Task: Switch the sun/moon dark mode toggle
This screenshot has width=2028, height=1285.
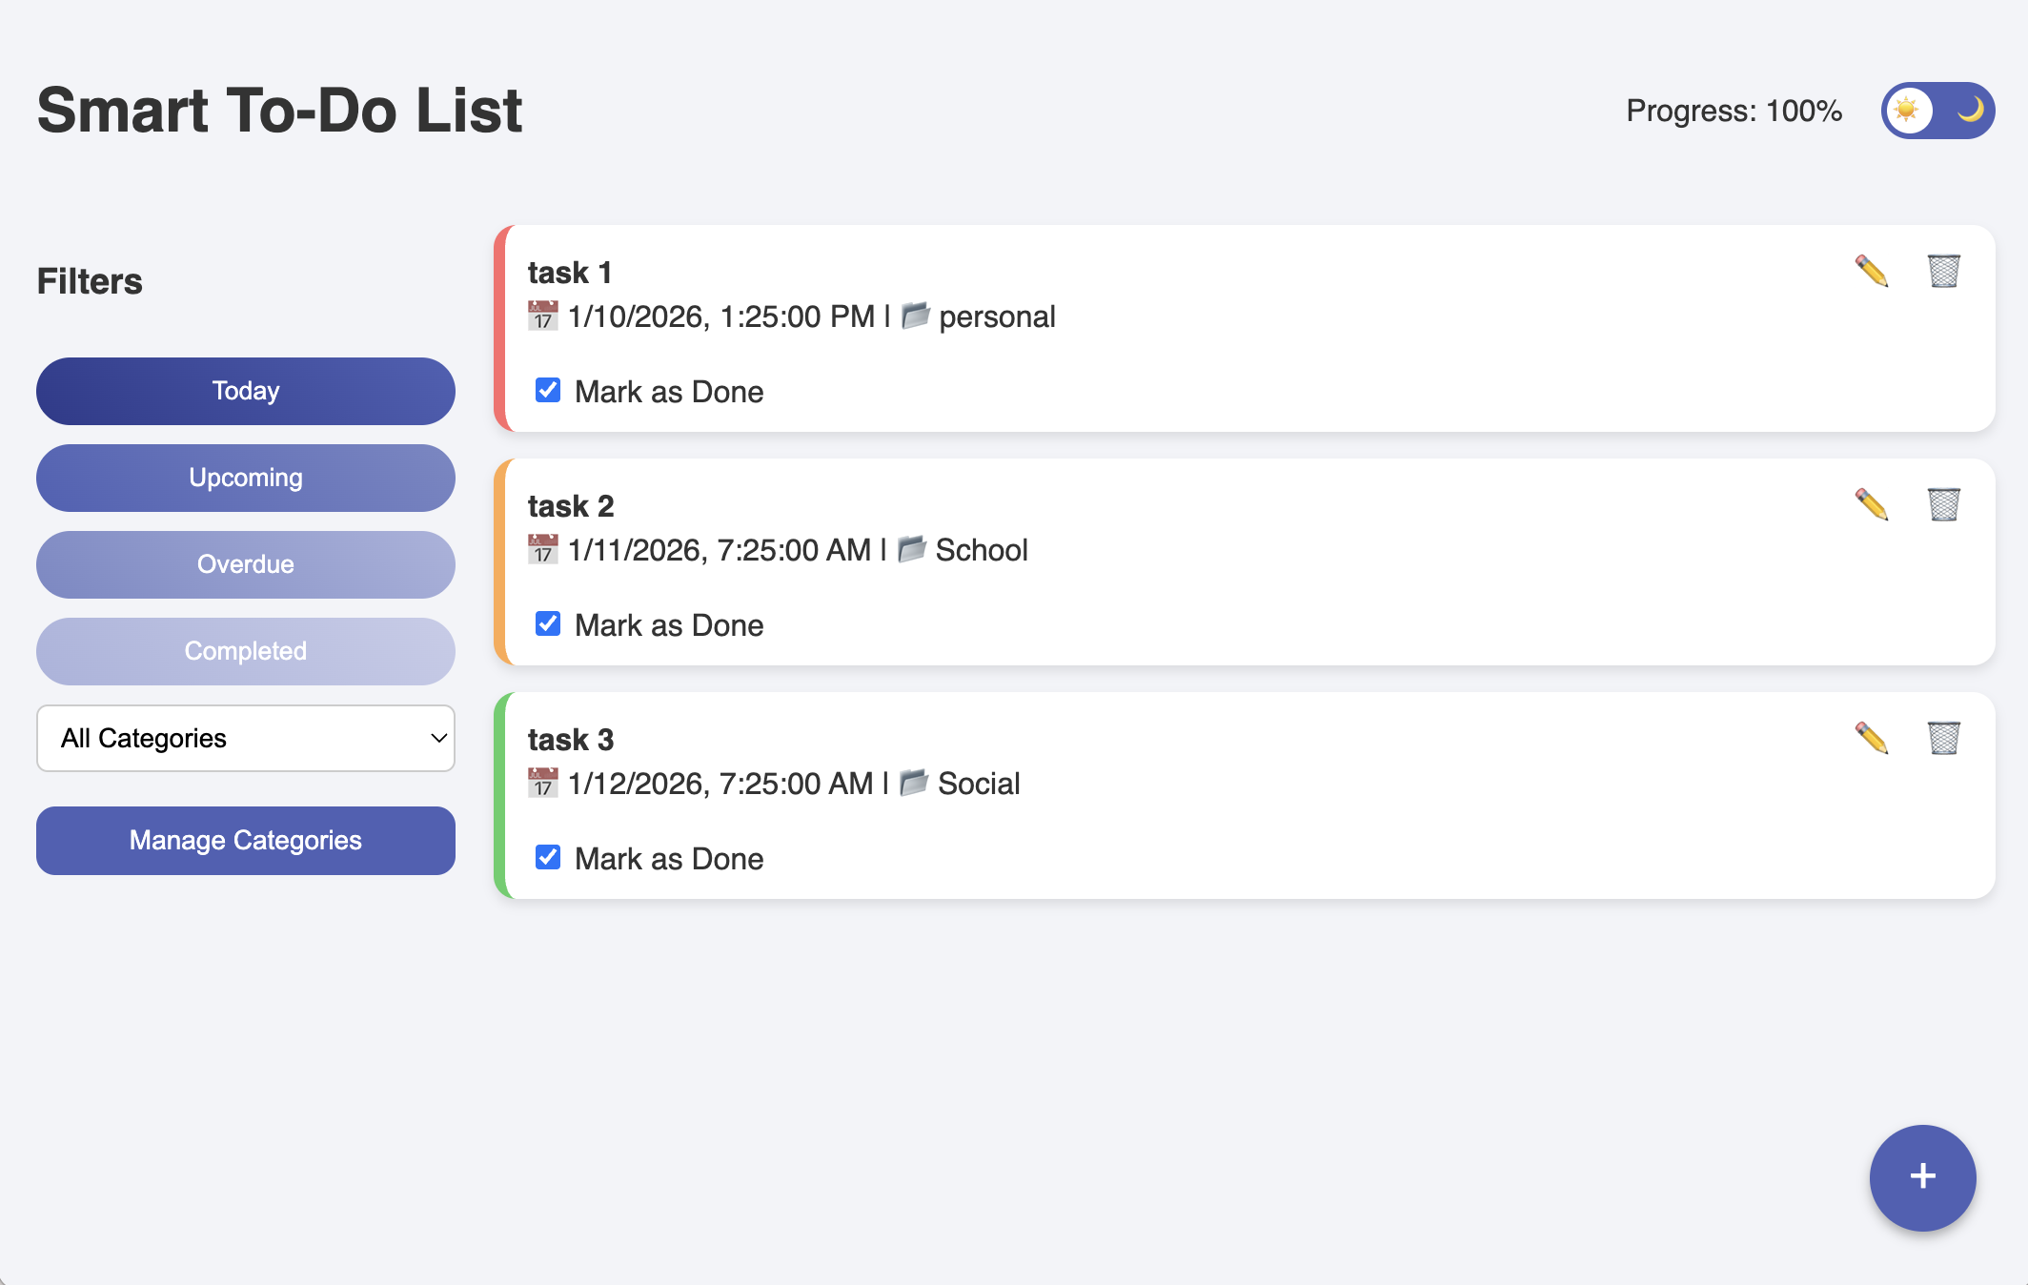Action: (x=1937, y=111)
